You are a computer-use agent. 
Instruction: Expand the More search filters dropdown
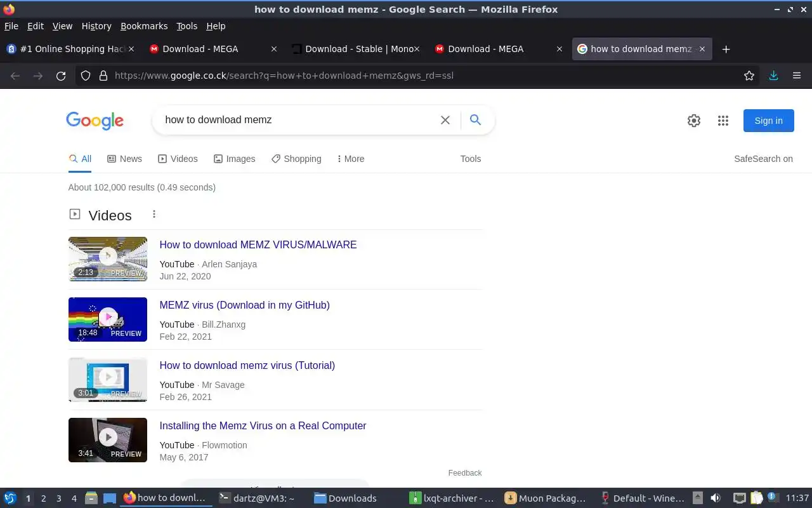pos(350,159)
